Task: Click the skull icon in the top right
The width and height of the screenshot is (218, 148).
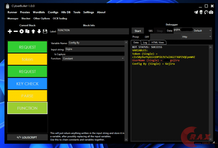Action: click(201, 12)
